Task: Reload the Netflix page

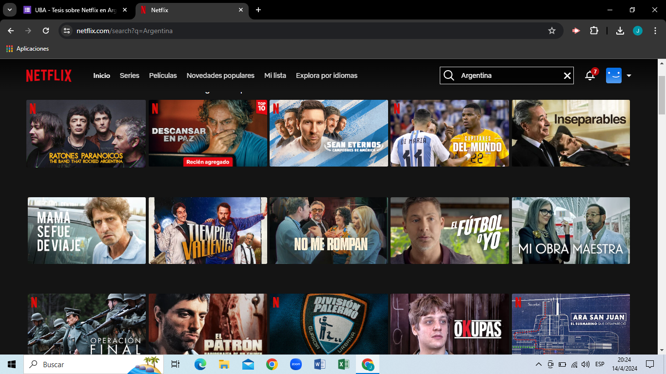Action: coord(46,31)
